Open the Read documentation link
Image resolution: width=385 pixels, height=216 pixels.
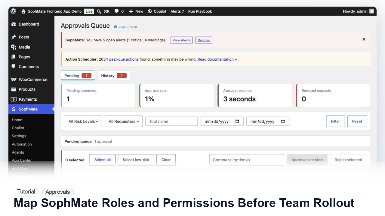(217, 59)
